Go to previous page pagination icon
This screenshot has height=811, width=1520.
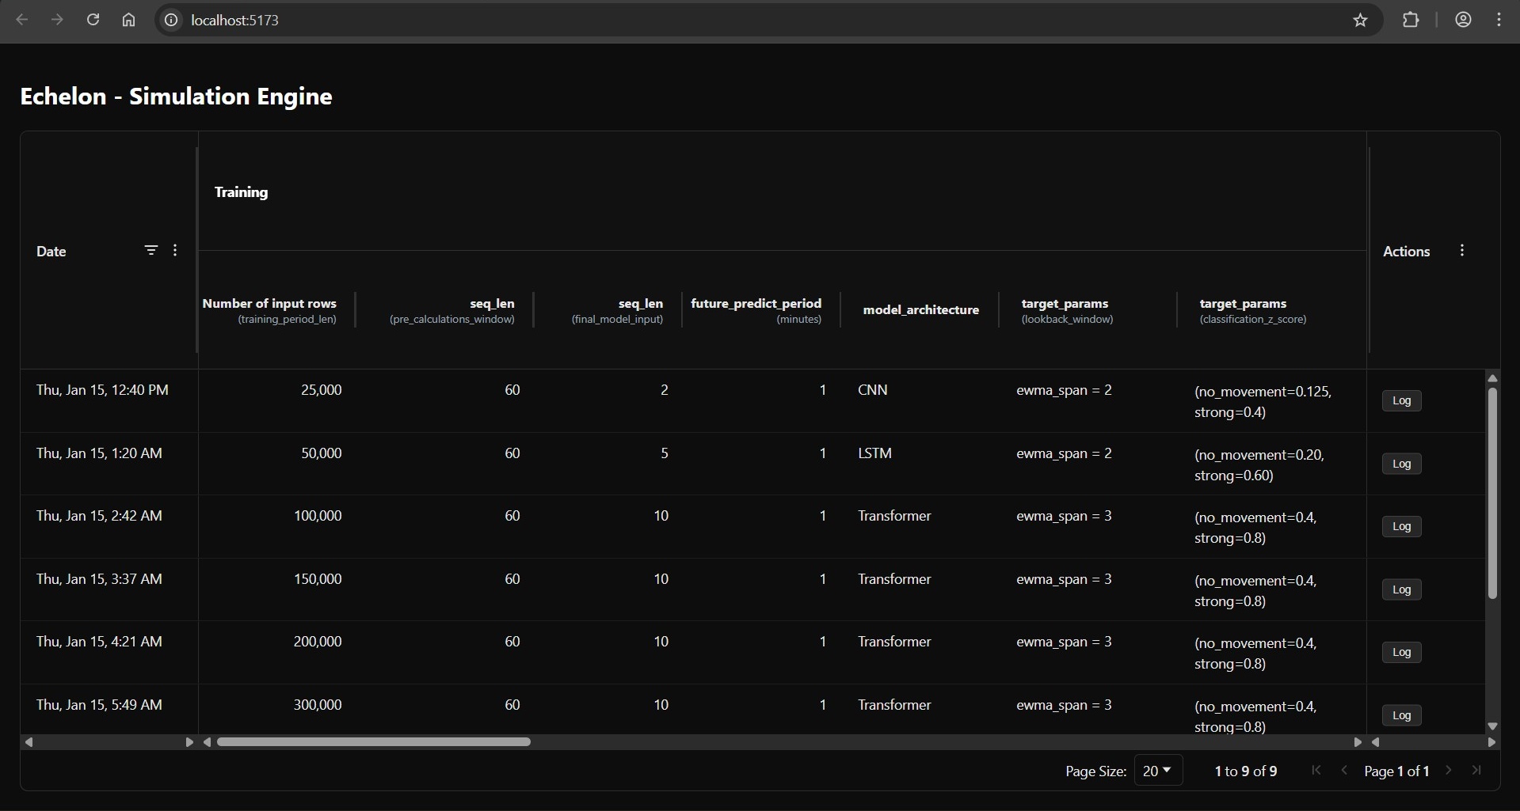[1344, 770]
